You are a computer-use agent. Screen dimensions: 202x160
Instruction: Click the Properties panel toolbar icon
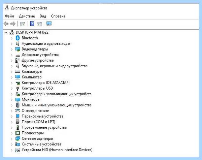click(x=39, y=24)
